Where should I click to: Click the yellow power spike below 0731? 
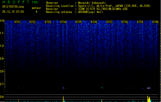[19, 100]
